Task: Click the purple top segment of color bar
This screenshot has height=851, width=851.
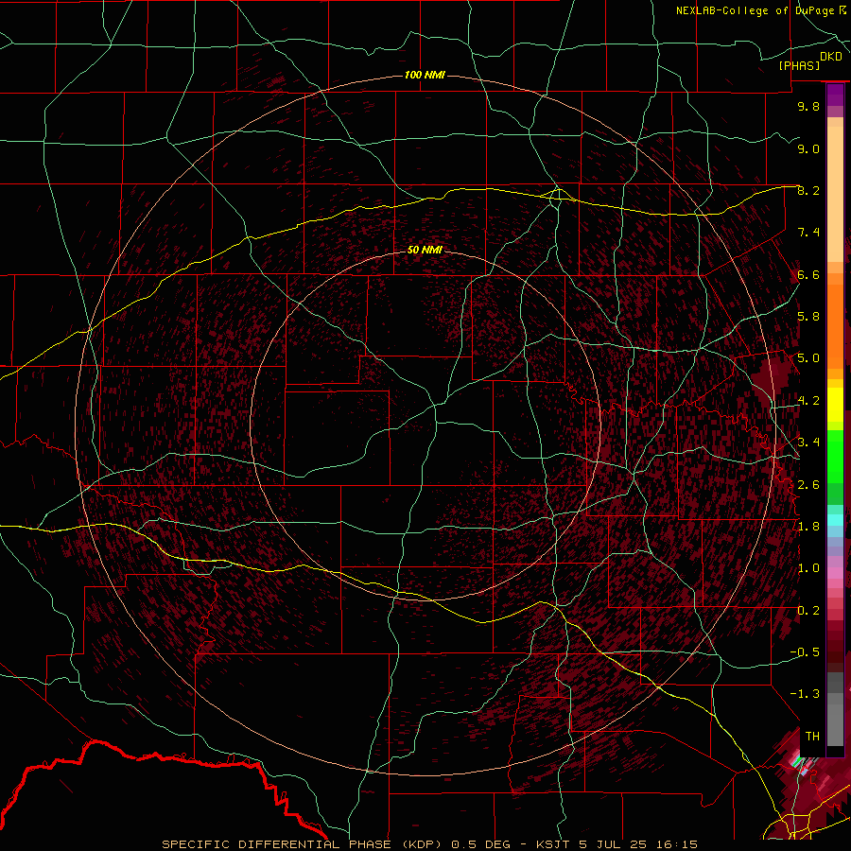Action: 835,95
